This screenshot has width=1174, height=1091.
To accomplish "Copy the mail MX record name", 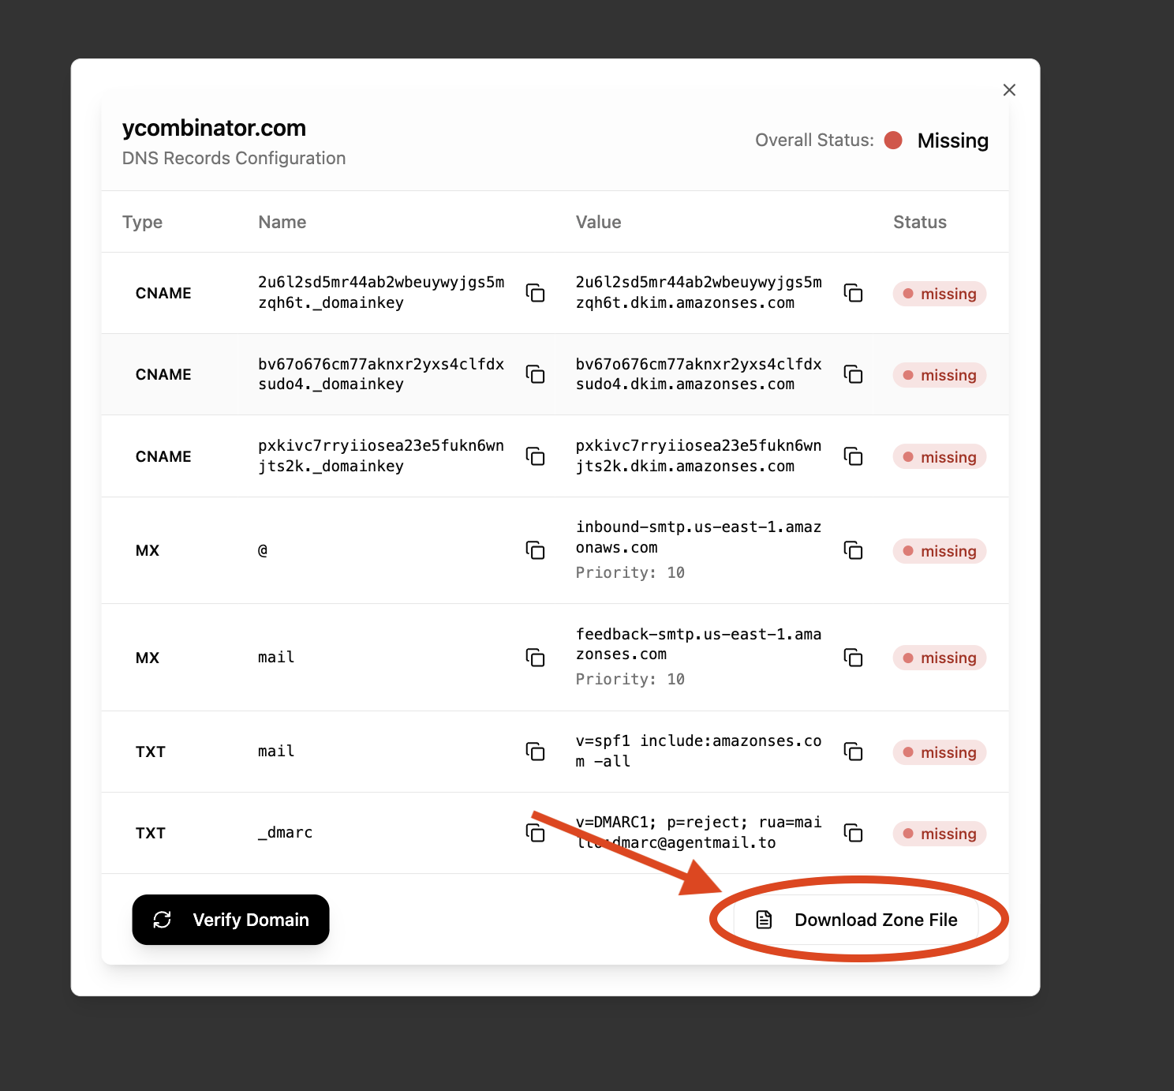I will [536, 658].
